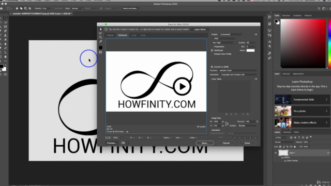Click the Save... button

click(x=205, y=143)
